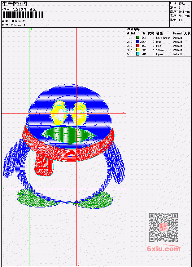
Task: Click the stitch total 6572 value
Action: pos(181,3)
